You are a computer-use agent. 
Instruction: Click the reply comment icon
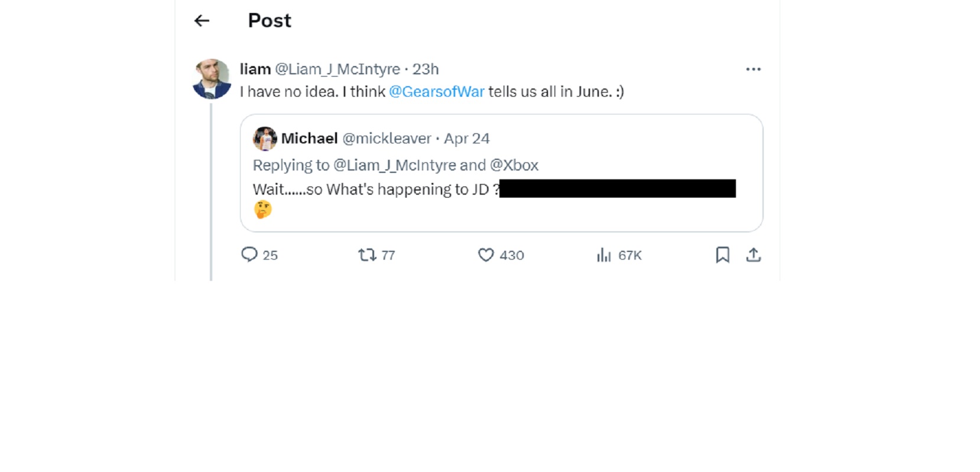249,255
